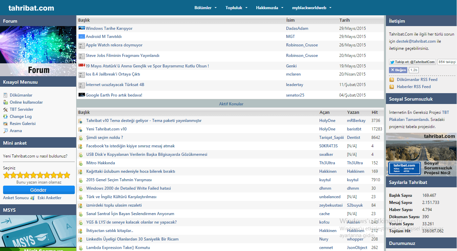Click the Turkish flag icon beside 19 Mayıs news
This screenshot has width=457, height=251.
[x=82, y=65]
